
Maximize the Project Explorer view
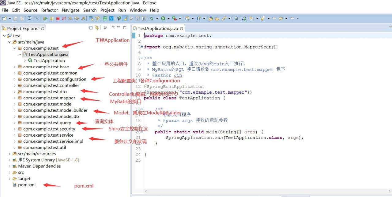[x=125, y=27]
